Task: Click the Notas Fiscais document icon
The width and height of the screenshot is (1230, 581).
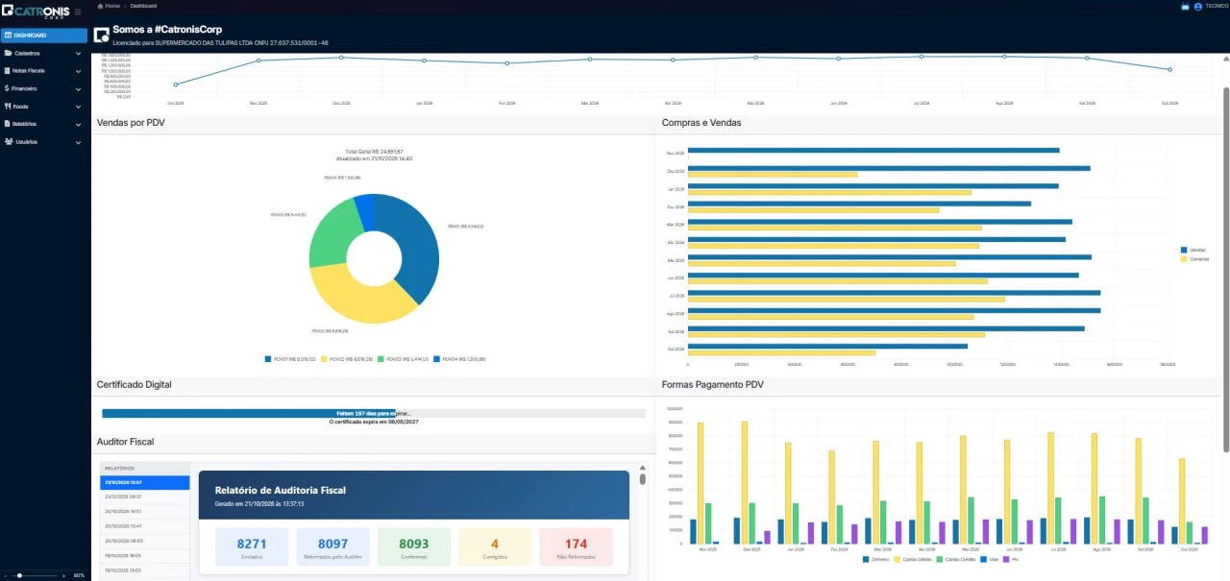Action: [x=8, y=71]
